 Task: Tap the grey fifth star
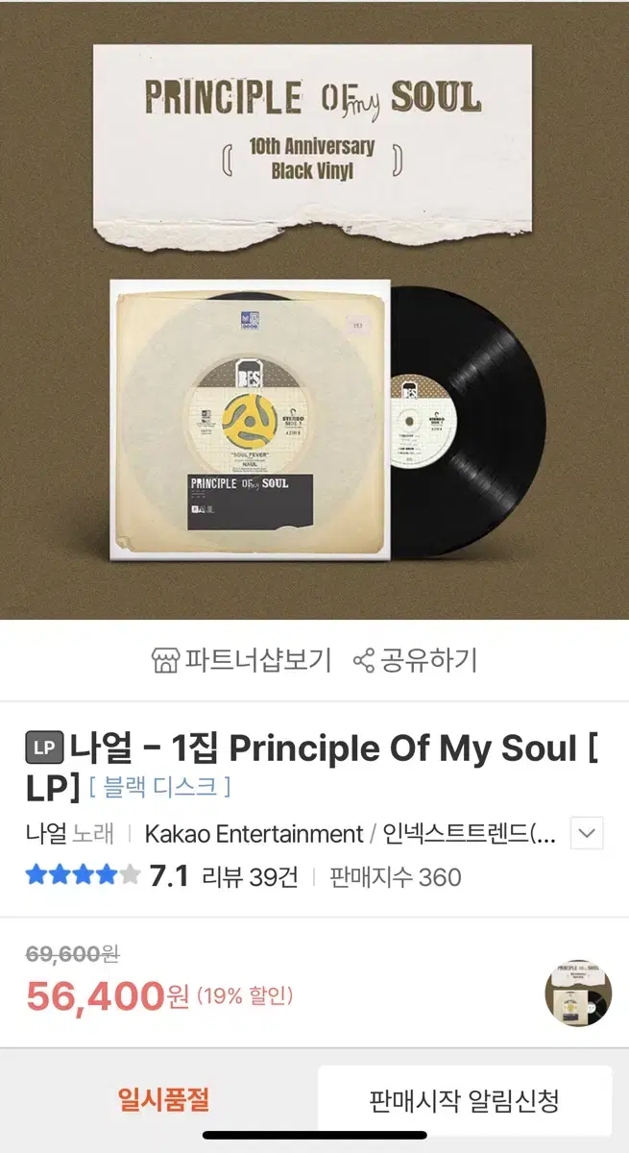[x=130, y=875]
